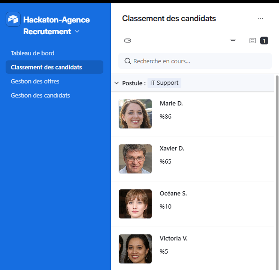Open Xavier D. profile photo
This screenshot has width=279, height=270.
pos(135,159)
